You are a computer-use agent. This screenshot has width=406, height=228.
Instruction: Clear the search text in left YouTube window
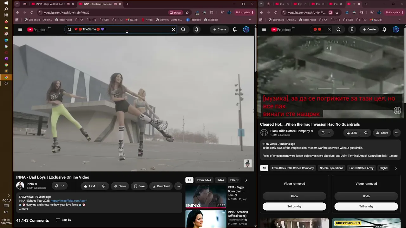[x=174, y=29]
